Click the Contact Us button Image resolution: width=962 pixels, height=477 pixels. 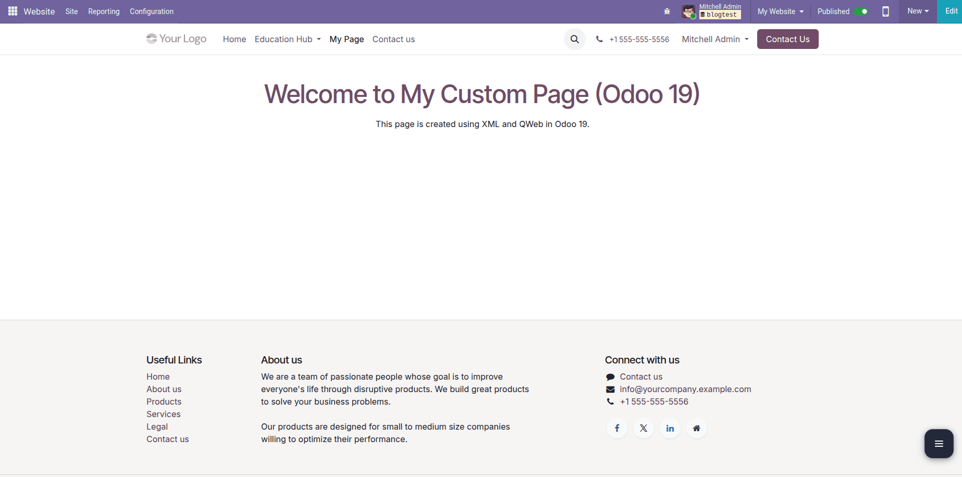[x=787, y=39]
